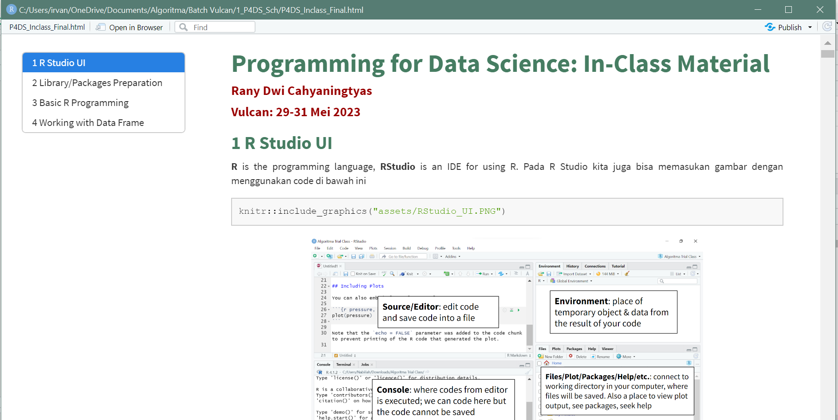Open the Publish dropdown arrow
This screenshot has width=838, height=420.
pos(810,27)
